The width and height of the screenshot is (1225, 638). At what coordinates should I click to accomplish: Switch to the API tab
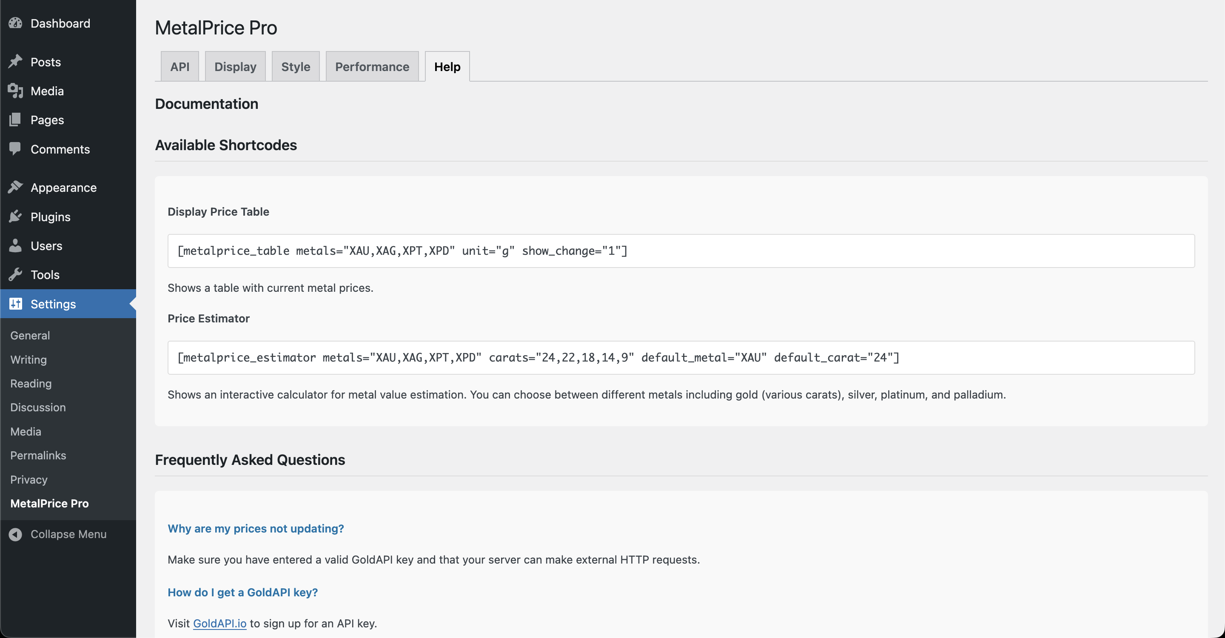tap(180, 66)
